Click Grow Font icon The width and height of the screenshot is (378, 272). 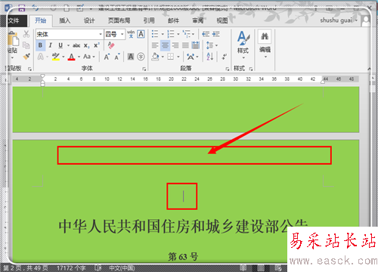pos(107,57)
